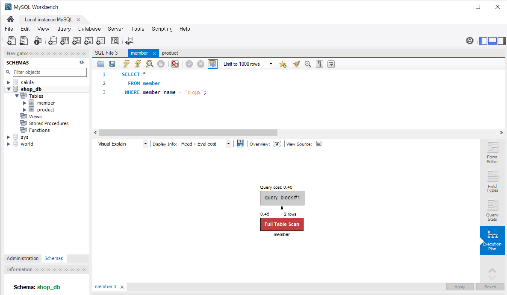Switch to the SQL File 3 tab
This screenshot has height=295, width=507.
(106, 53)
